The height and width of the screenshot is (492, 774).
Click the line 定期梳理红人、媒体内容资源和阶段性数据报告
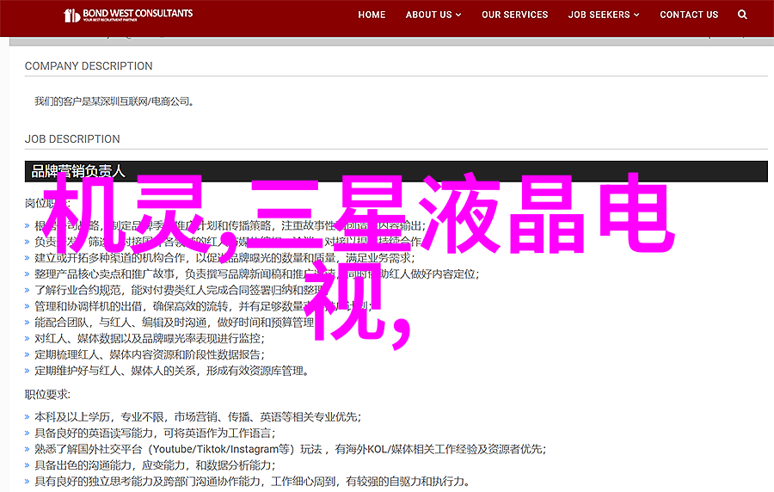(149, 354)
